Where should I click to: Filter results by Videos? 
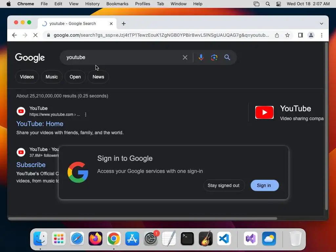pos(27,77)
